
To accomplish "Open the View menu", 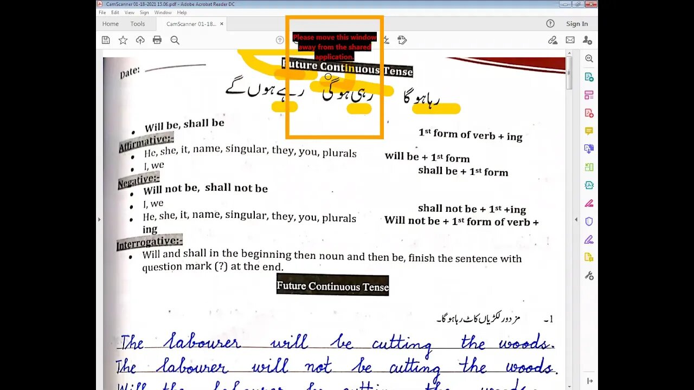I will click(x=130, y=12).
